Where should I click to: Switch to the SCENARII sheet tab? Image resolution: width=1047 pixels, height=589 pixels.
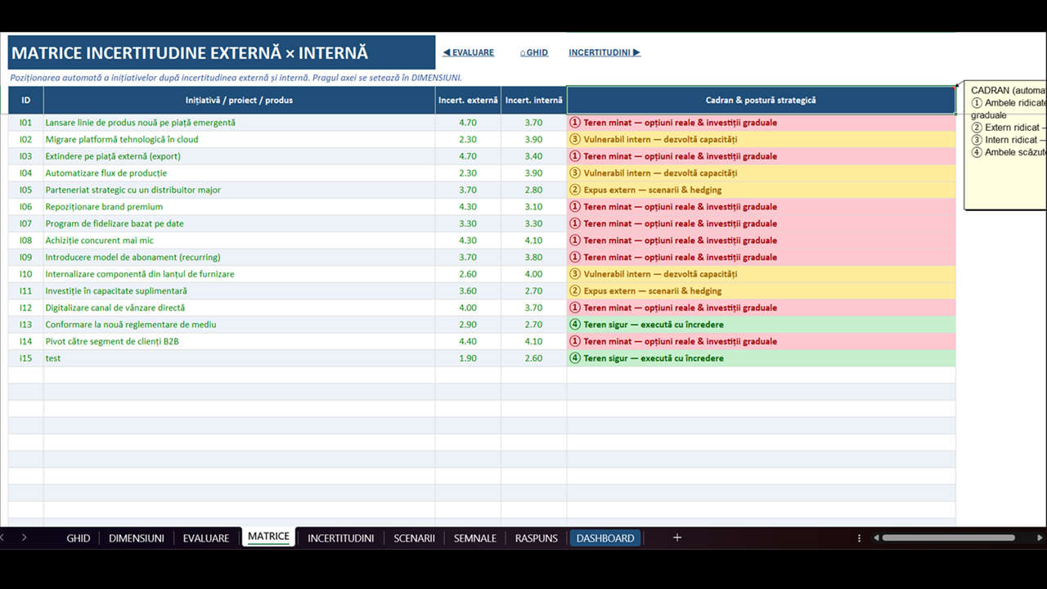pos(414,537)
